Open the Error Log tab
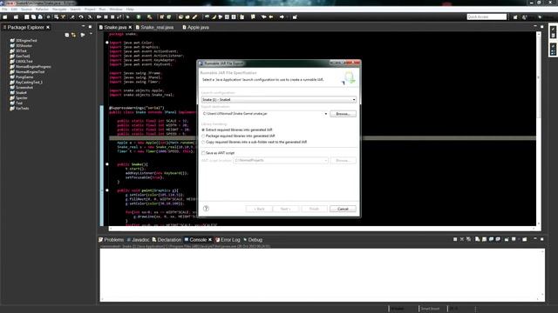Screen dimensions: 558x313 pyautogui.click(x=228, y=240)
